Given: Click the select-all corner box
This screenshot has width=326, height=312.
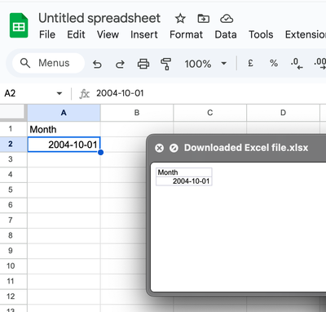Looking at the screenshot, I should pyautogui.click(x=12, y=112).
